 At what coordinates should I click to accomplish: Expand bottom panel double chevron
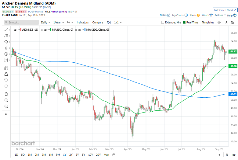pyautogui.click(x=219, y=155)
